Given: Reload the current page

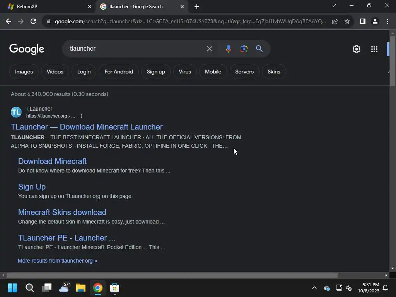Looking at the screenshot, I should (33, 22).
